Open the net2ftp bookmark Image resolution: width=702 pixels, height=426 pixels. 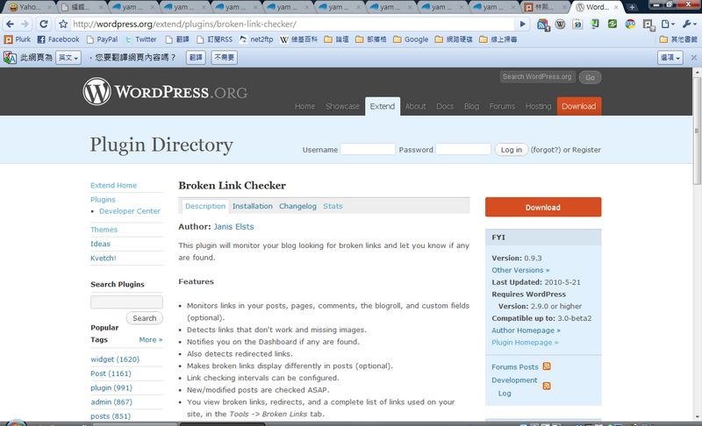tap(256, 39)
